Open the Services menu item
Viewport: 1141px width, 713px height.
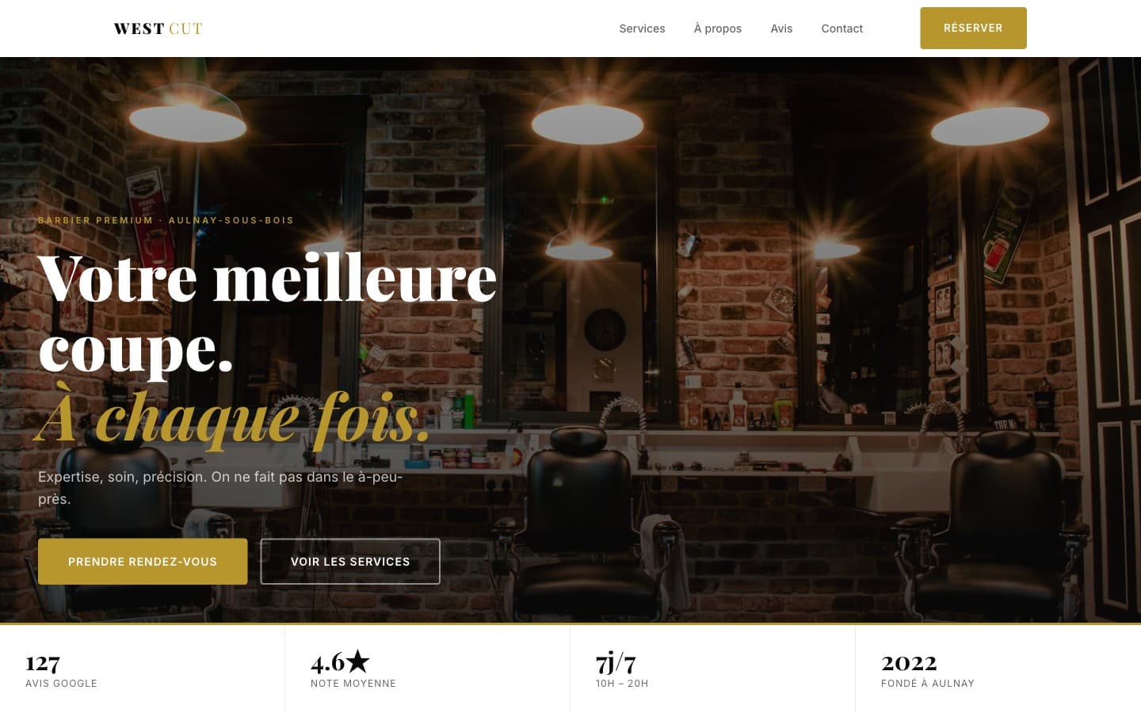click(642, 29)
